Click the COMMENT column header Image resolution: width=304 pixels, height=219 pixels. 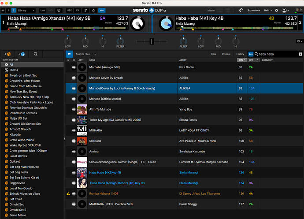267,60
